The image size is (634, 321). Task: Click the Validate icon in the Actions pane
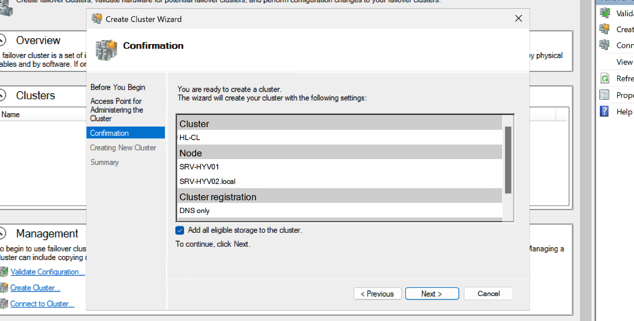605,13
